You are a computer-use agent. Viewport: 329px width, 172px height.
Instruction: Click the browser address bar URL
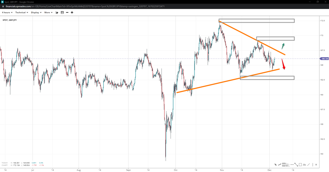pyautogui.click(x=83, y=6)
